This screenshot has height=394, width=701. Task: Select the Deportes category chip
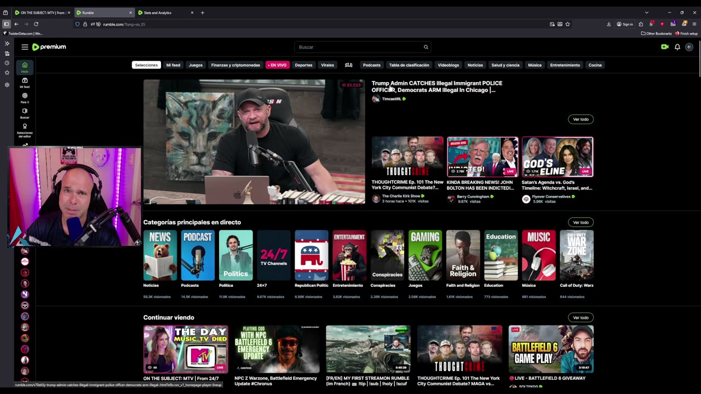click(303, 65)
